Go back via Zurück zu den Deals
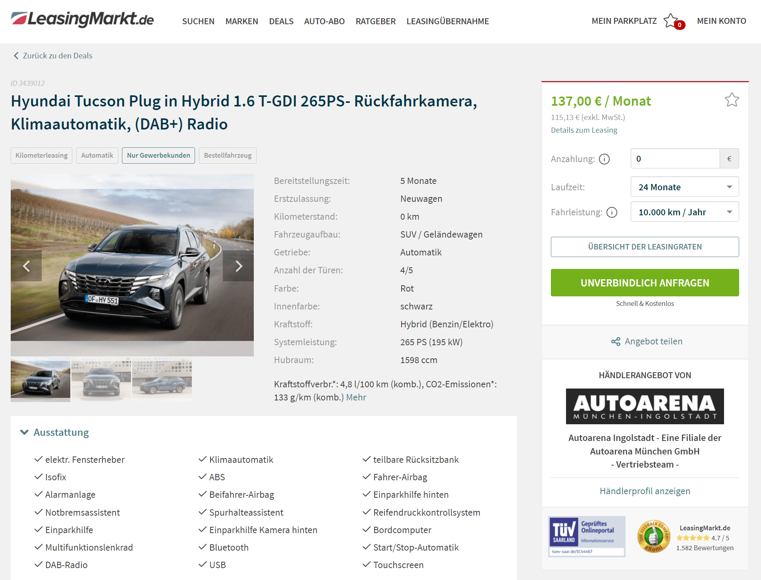Screen dimensions: 761x580 [58, 56]
